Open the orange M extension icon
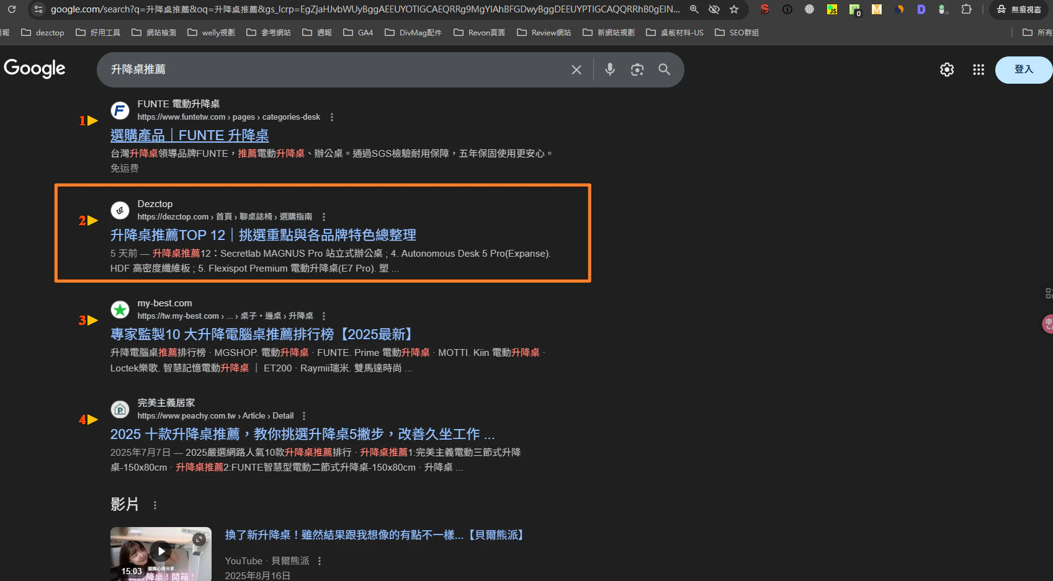Viewport: 1053px width, 581px height. click(877, 9)
